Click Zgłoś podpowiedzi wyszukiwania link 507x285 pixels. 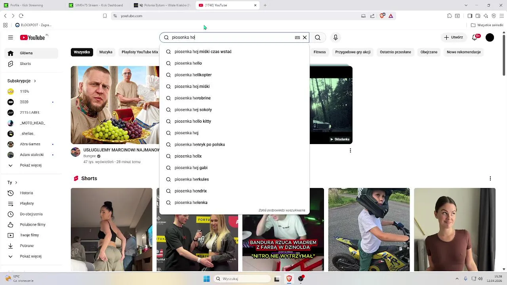(282, 211)
